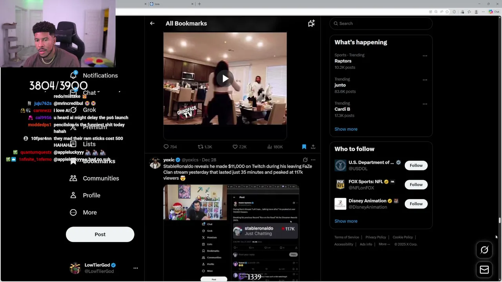This screenshot has height=282, width=502.
Task: Go back using the All Bookmarks arrow
Action: pyautogui.click(x=152, y=23)
